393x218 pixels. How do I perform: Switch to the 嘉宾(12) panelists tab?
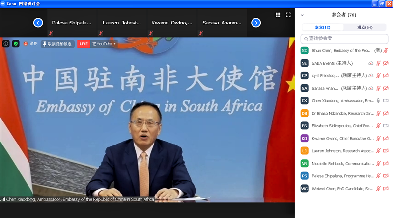pos(322,27)
